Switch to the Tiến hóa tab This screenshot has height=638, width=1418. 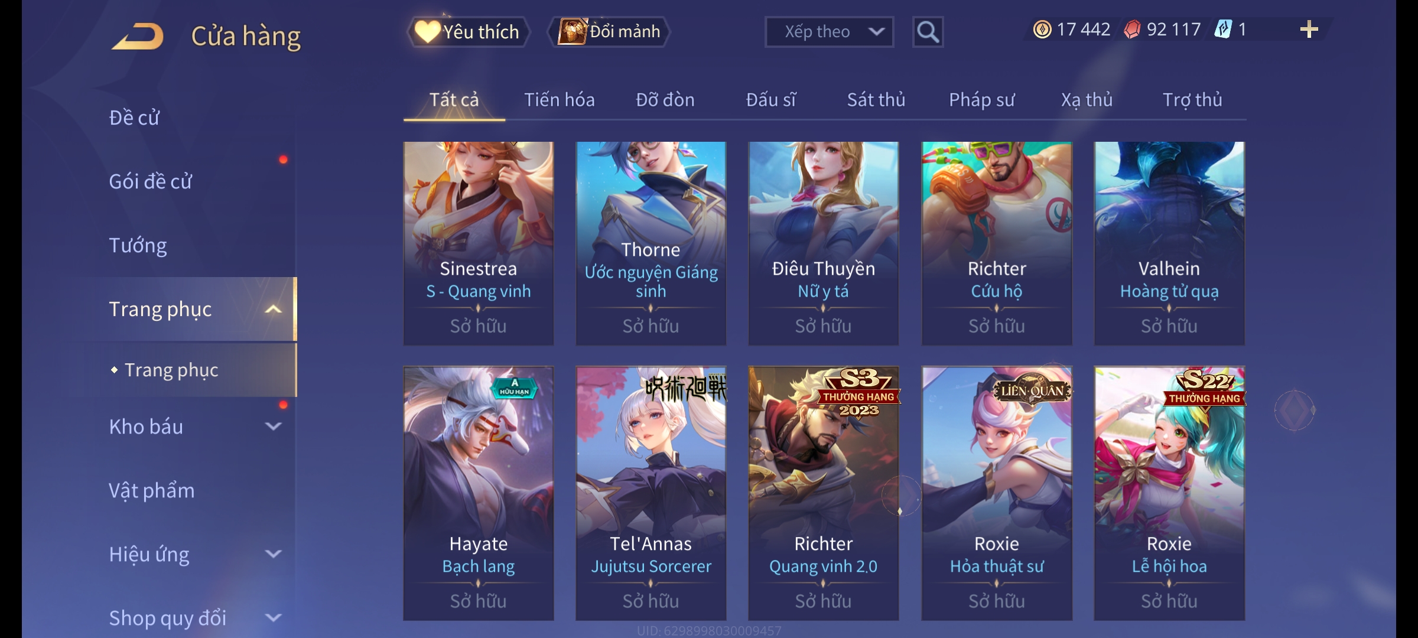pos(559,100)
